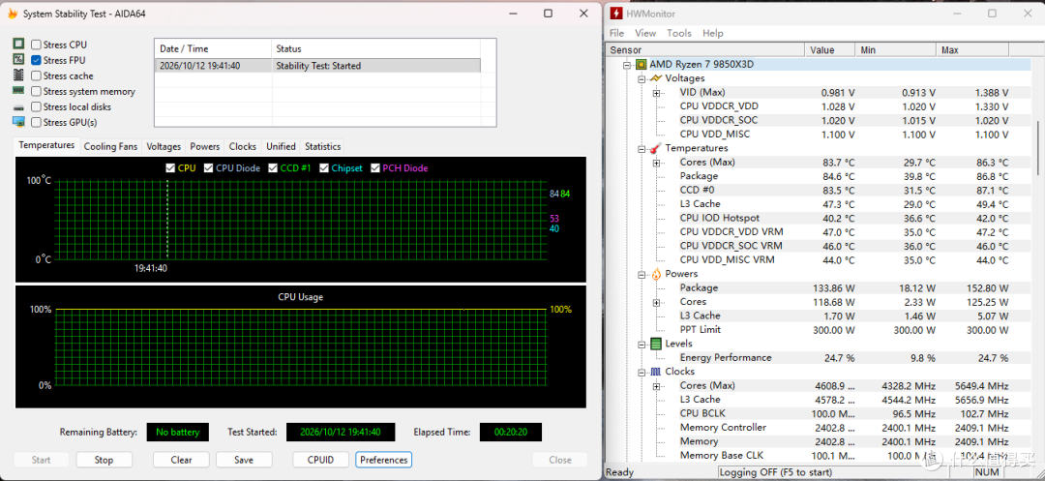Click the Stress CPU chip icon
Image resolution: width=1045 pixels, height=481 pixels.
(x=18, y=44)
